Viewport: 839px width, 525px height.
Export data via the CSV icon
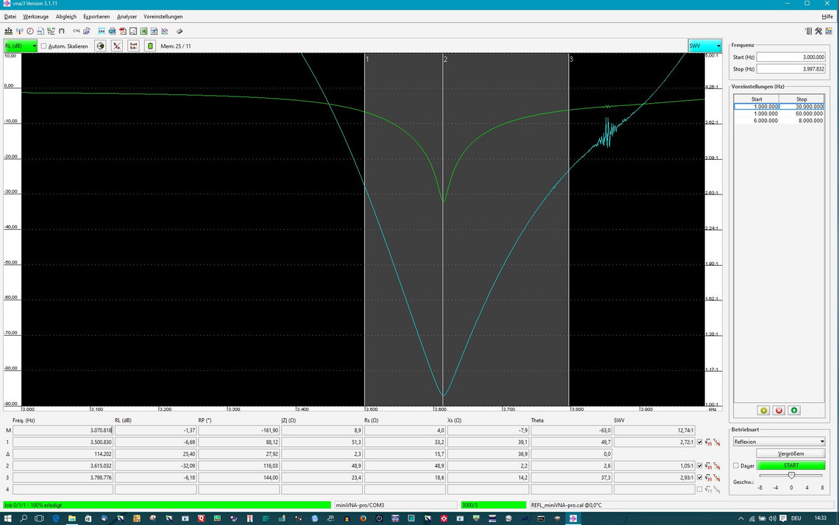point(102,31)
